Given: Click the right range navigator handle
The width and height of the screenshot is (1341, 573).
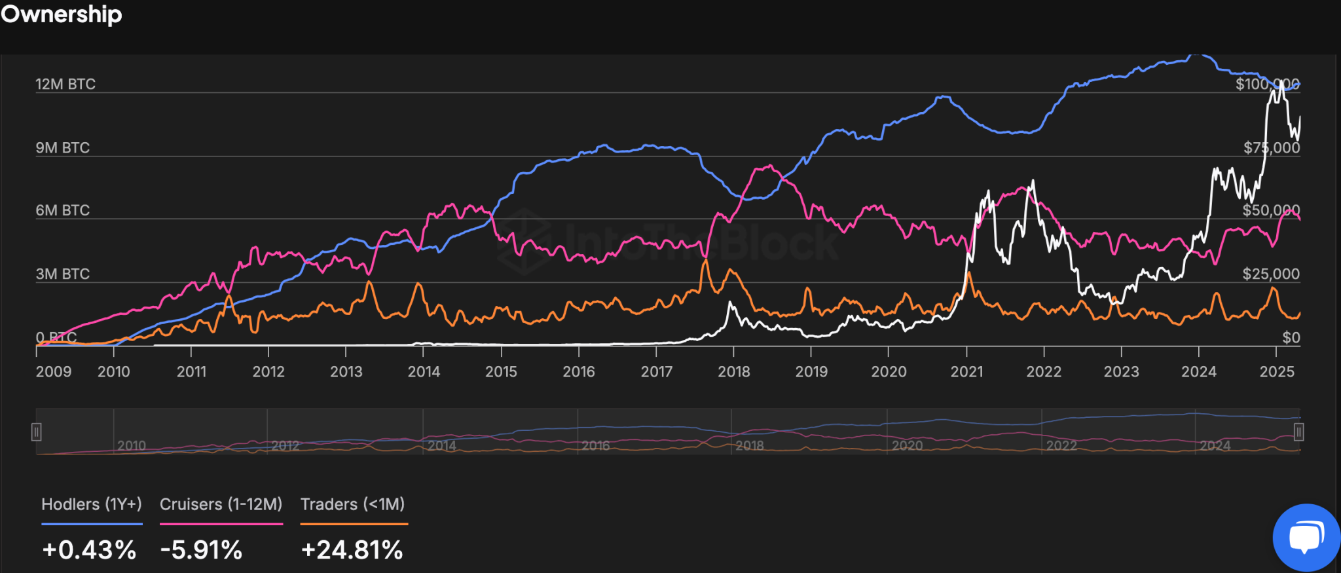Looking at the screenshot, I should point(1298,432).
